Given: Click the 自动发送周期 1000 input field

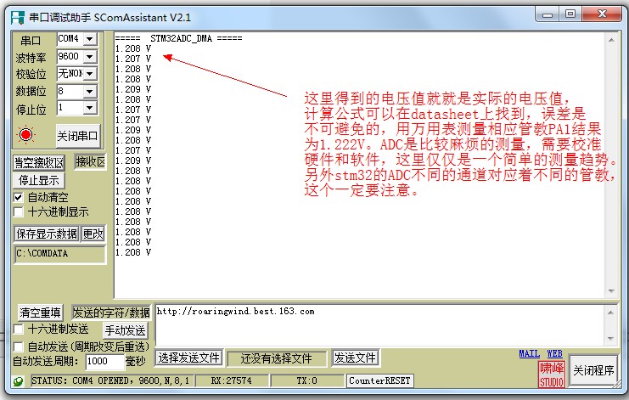Looking at the screenshot, I should (x=105, y=362).
